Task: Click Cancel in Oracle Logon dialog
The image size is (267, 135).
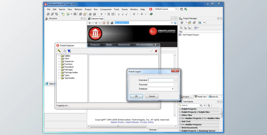Action: coord(152,96)
